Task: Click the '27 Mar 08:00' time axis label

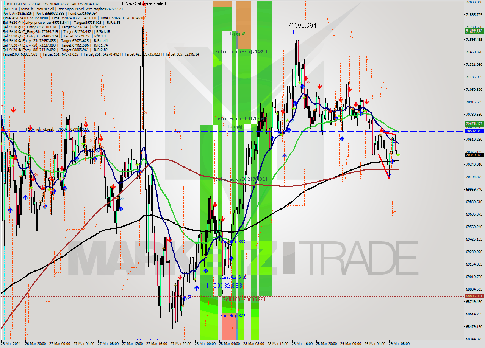Action: coord(109,344)
